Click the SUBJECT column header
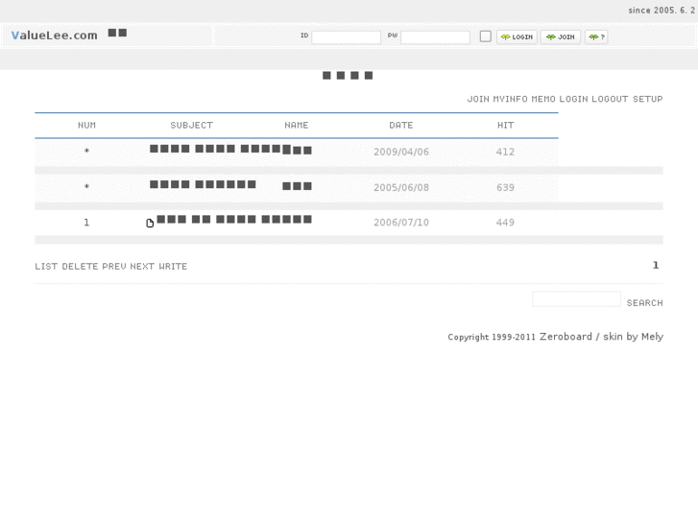Screen dimensions: 698x523 pos(191,125)
